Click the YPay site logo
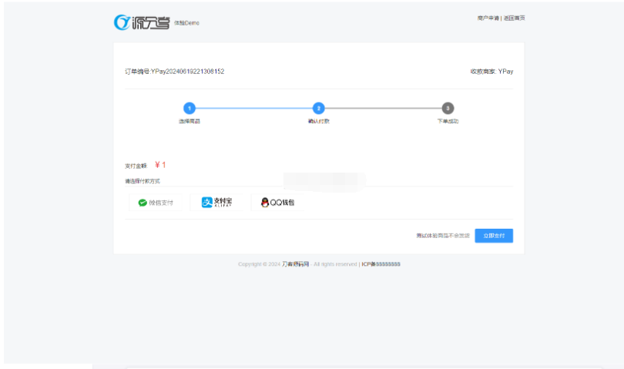This screenshot has width=624, height=369. click(142, 22)
